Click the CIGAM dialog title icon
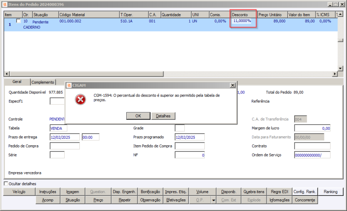Image resolution: width=347 pixels, height=211 pixels. (x=69, y=85)
